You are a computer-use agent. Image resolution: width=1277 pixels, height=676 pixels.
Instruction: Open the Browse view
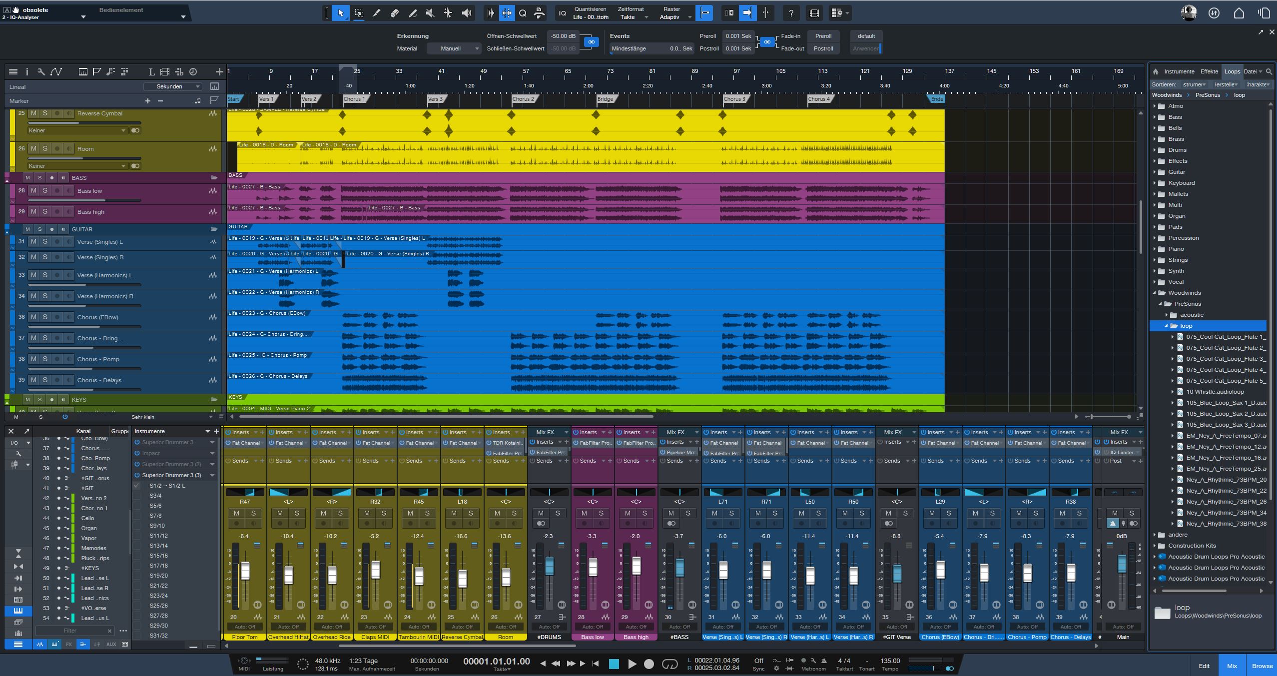1262,666
